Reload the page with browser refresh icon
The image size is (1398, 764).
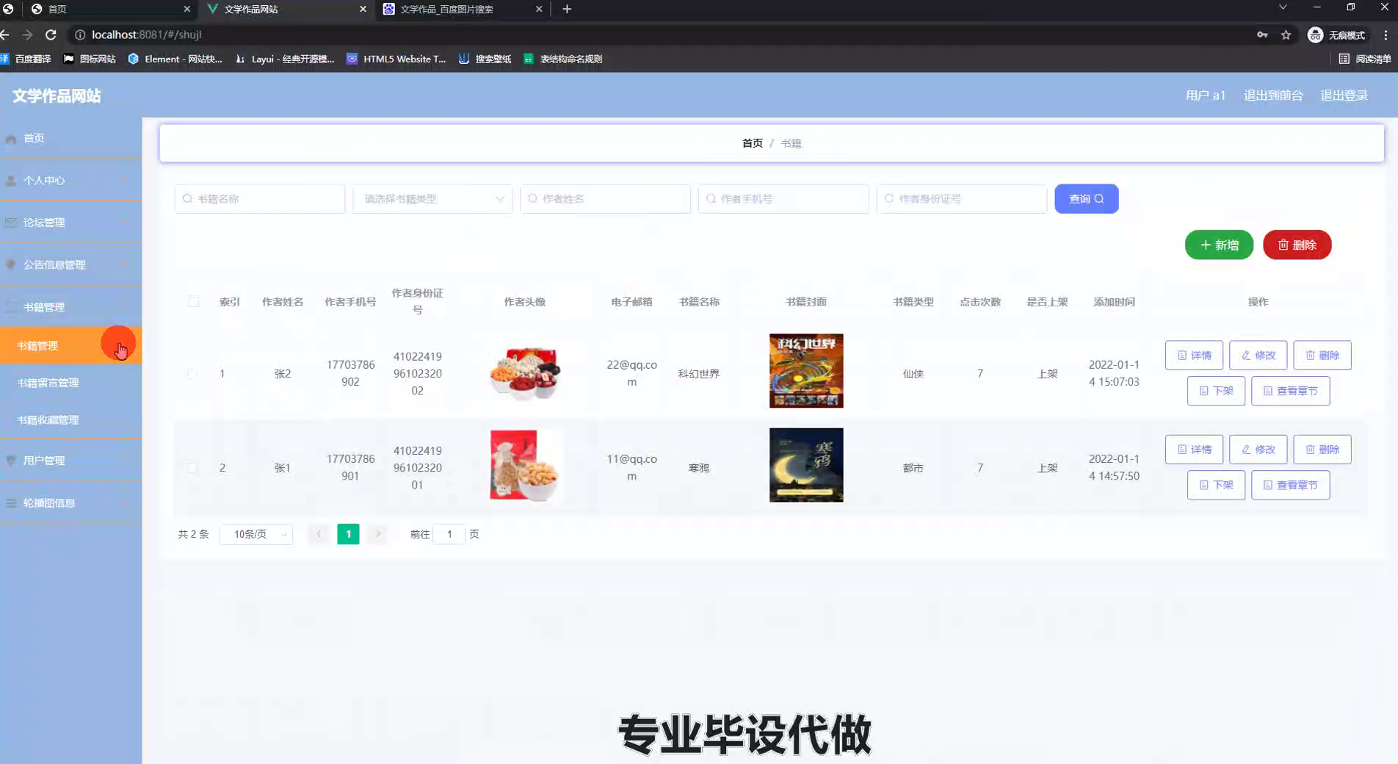point(51,35)
